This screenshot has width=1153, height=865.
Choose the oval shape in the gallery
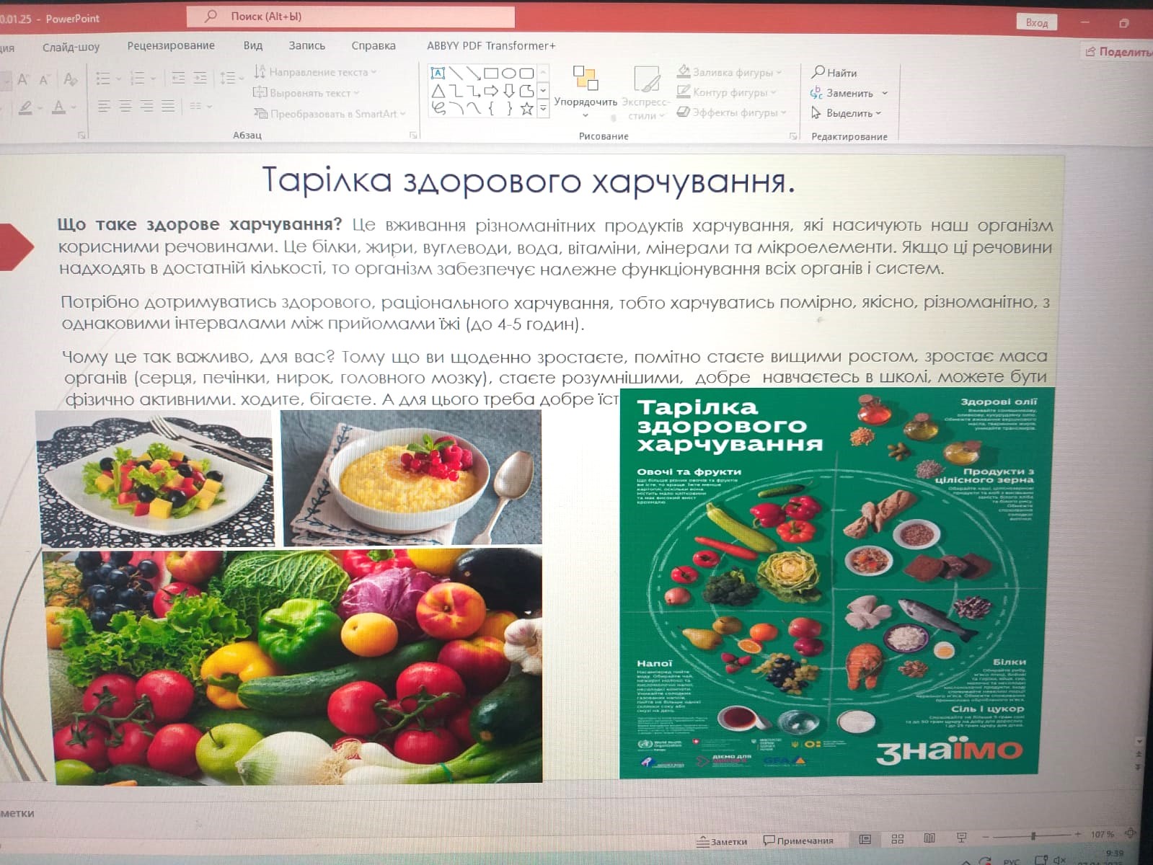[x=509, y=73]
